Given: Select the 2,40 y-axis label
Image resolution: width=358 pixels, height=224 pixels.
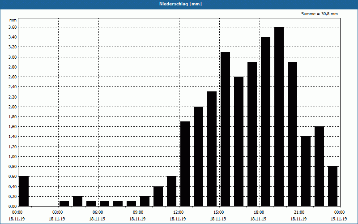Looking at the screenshot, I should 13,87.
